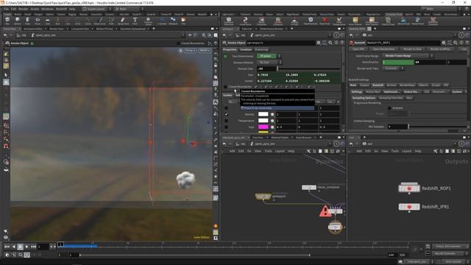Activate the viewport select arrow tool
Screen dimensions: 471x265
(x=6, y=75)
